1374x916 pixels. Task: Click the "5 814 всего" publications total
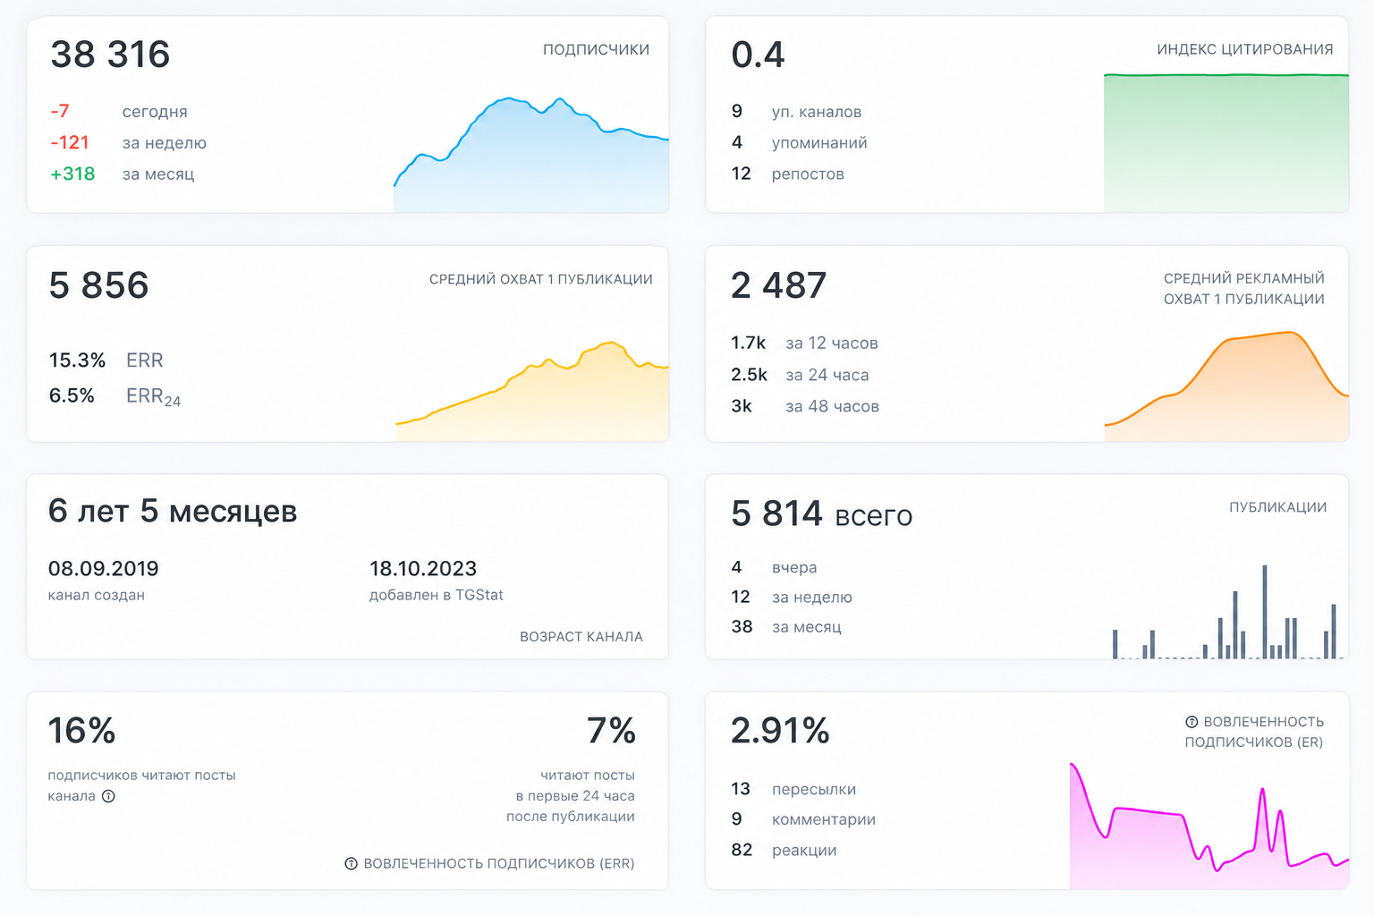(x=822, y=513)
